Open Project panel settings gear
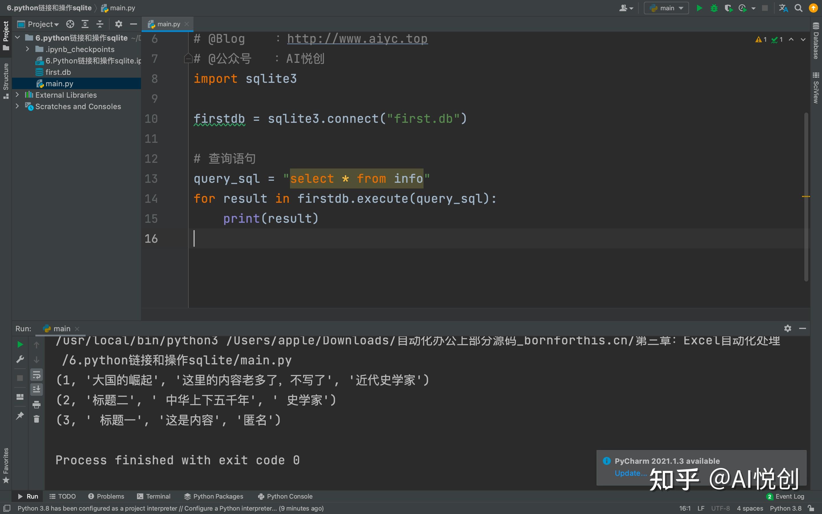This screenshot has height=514, width=822. (118, 24)
